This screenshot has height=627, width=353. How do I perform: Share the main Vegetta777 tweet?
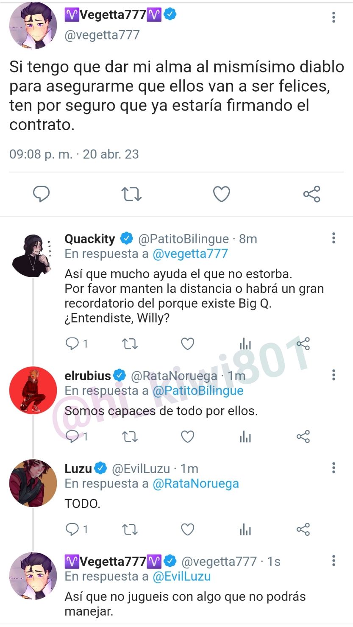click(x=311, y=194)
